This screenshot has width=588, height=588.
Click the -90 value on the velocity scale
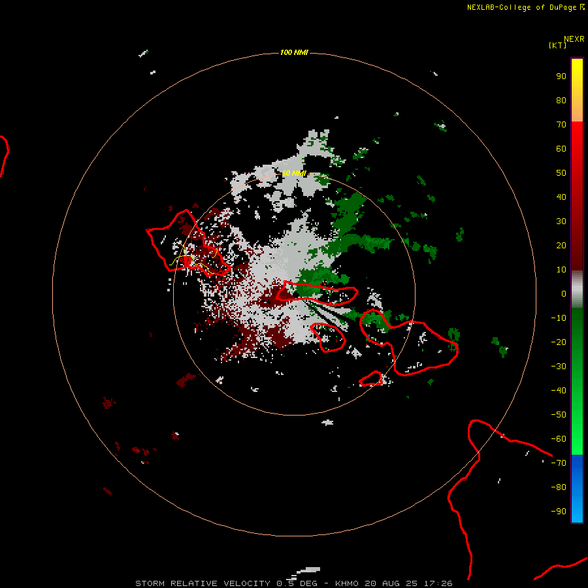pyautogui.click(x=559, y=512)
